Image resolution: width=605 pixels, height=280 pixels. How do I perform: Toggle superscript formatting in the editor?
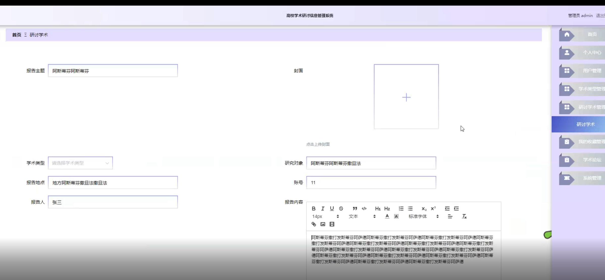434,208
